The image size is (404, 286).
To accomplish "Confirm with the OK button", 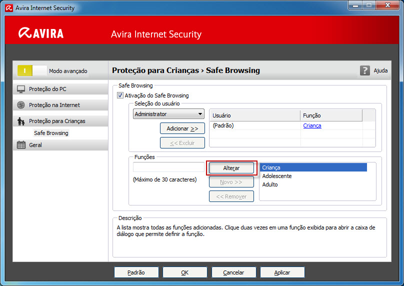I will (x=184, y=272).
